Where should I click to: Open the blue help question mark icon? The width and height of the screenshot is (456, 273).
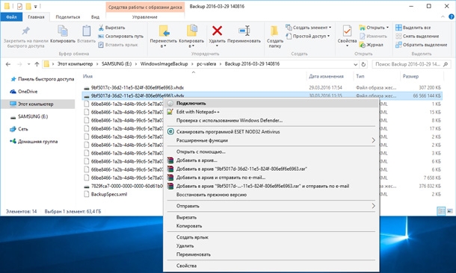pos(452,16)
